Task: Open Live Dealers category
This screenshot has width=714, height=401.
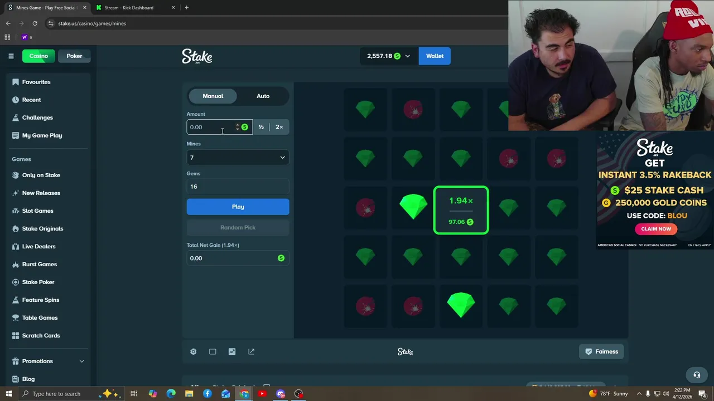Action: (38, 246)
